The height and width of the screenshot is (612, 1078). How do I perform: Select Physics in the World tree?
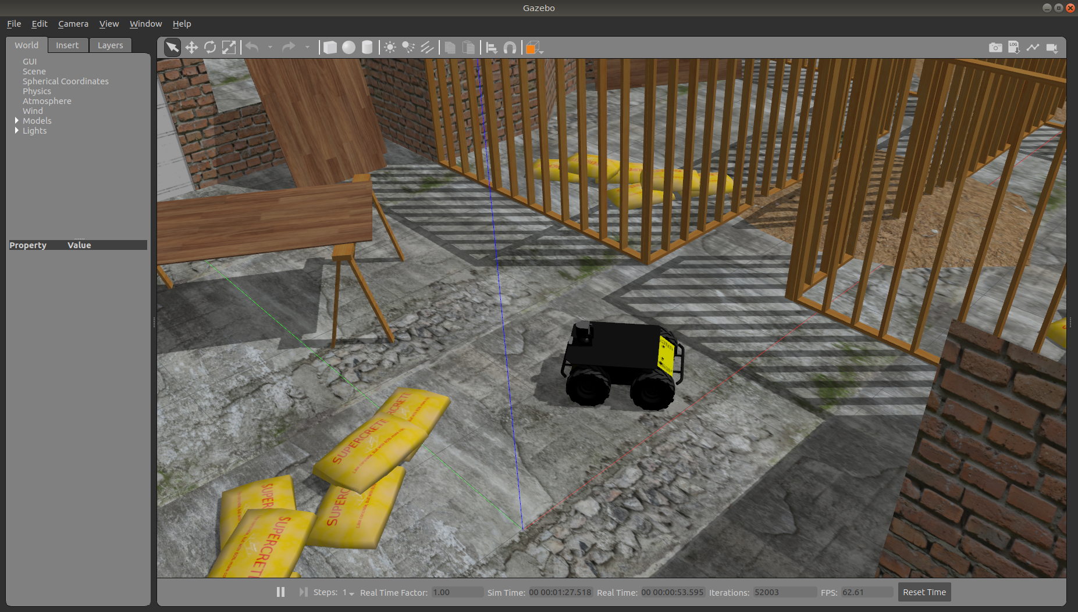[x=37, y=91]
